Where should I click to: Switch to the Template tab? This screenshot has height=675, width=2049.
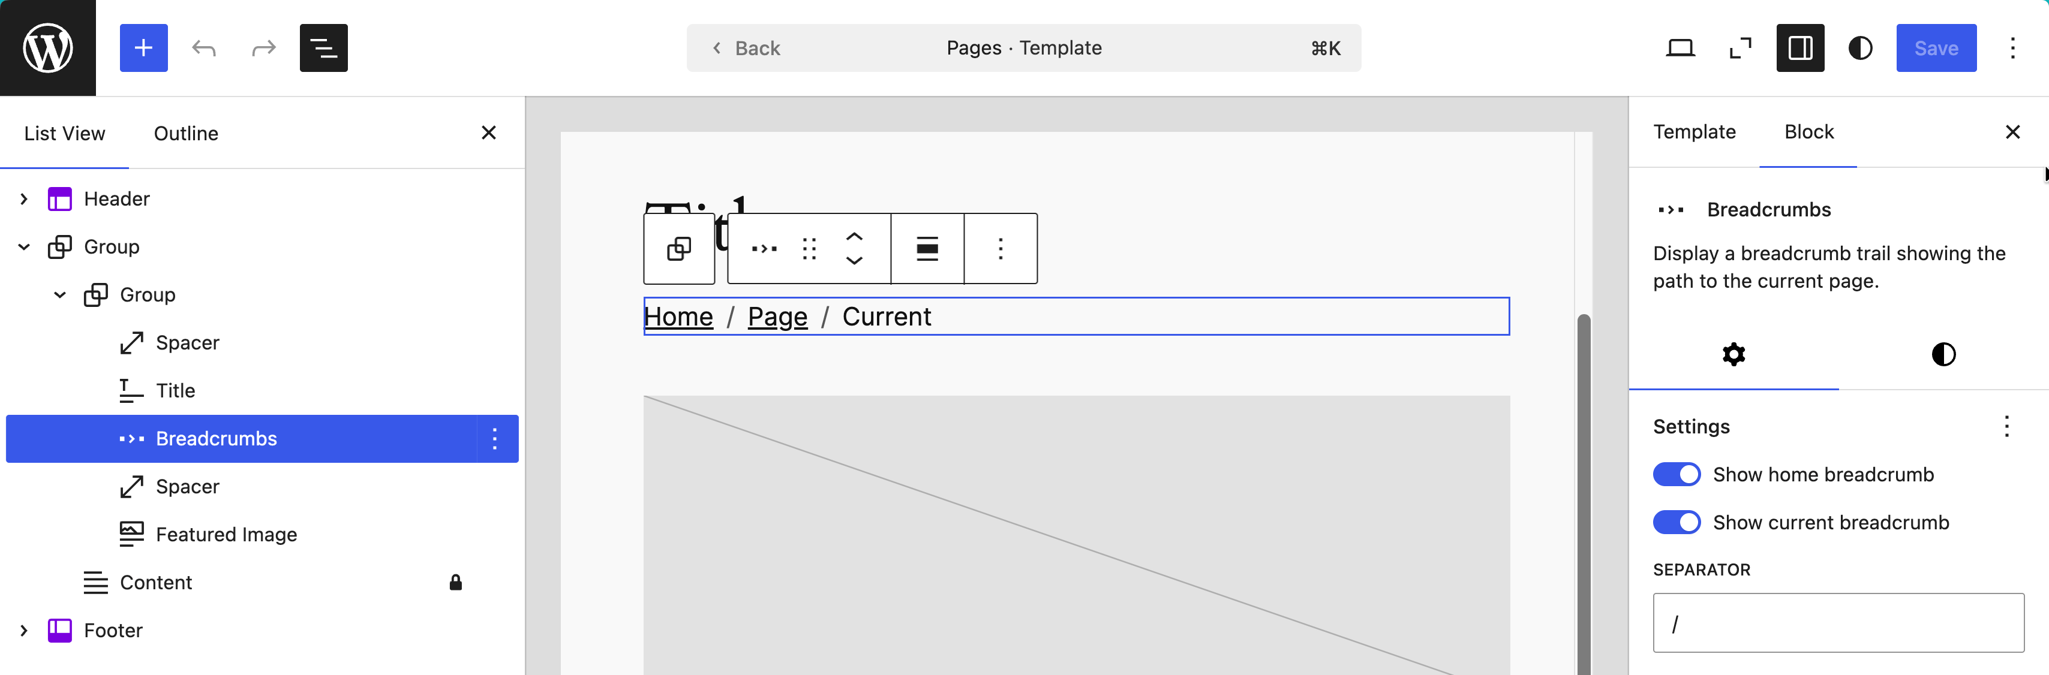[1695, 132]
